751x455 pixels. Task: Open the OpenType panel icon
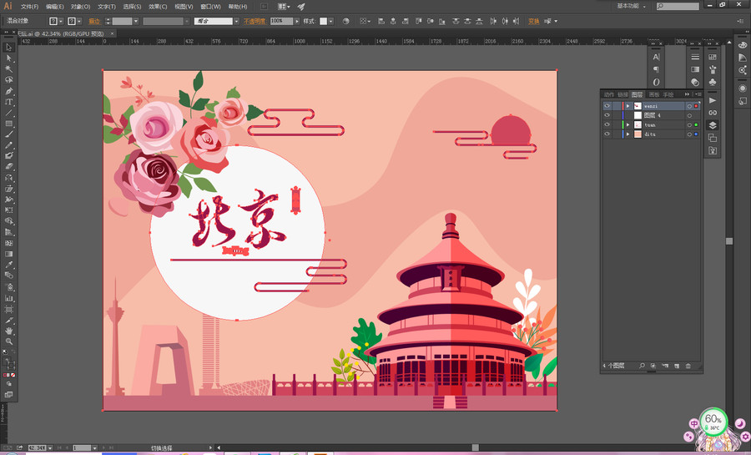[656, 82]
